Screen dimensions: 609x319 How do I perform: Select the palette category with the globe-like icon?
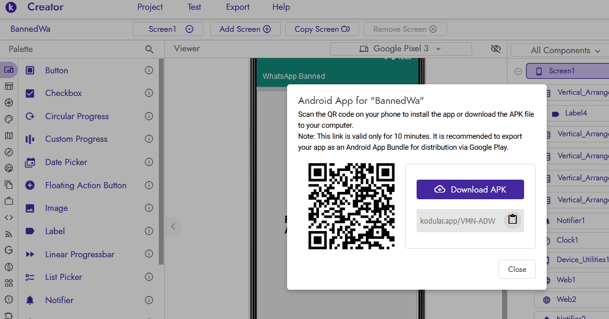(9, 103)
